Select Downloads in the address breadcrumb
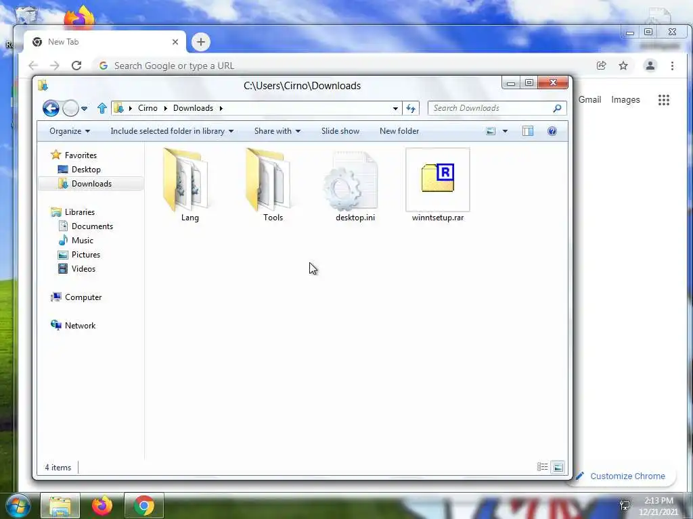 pyautogui.click(x=193, y=108)
